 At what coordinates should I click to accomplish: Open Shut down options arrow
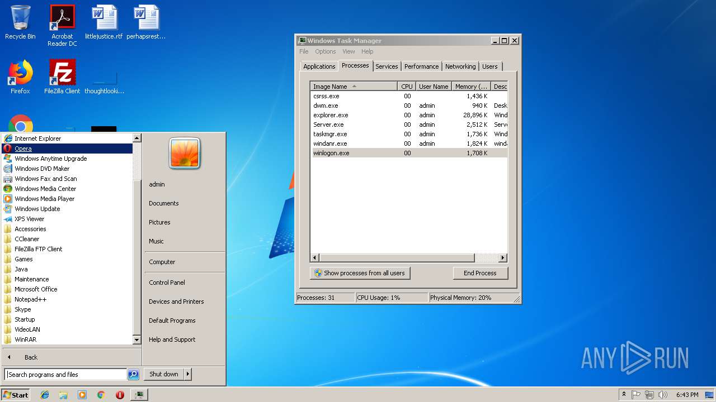coord(188,374)
